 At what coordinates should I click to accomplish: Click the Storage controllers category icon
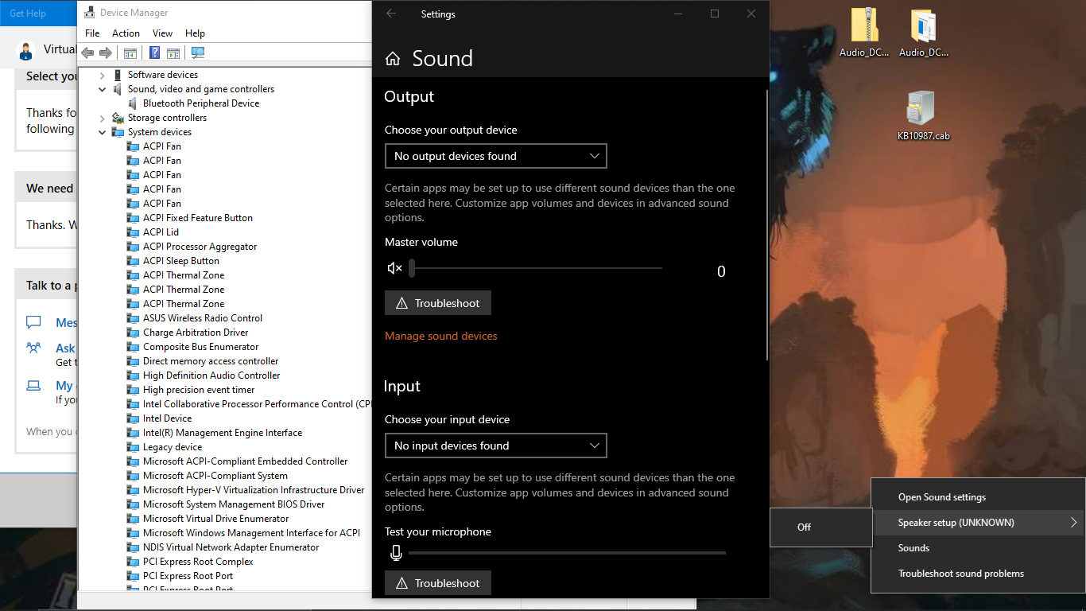coord(118,118)
